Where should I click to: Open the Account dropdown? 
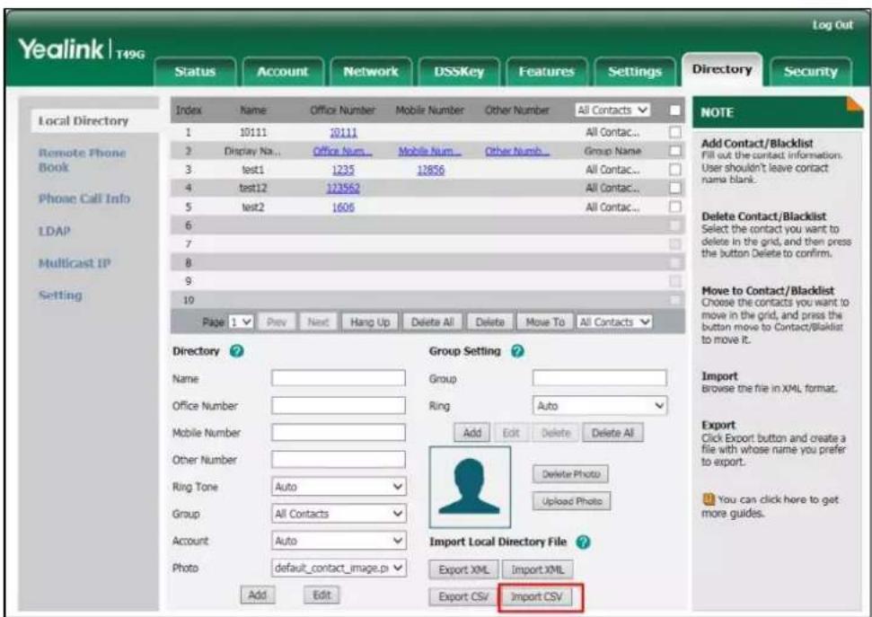[339, 541]
